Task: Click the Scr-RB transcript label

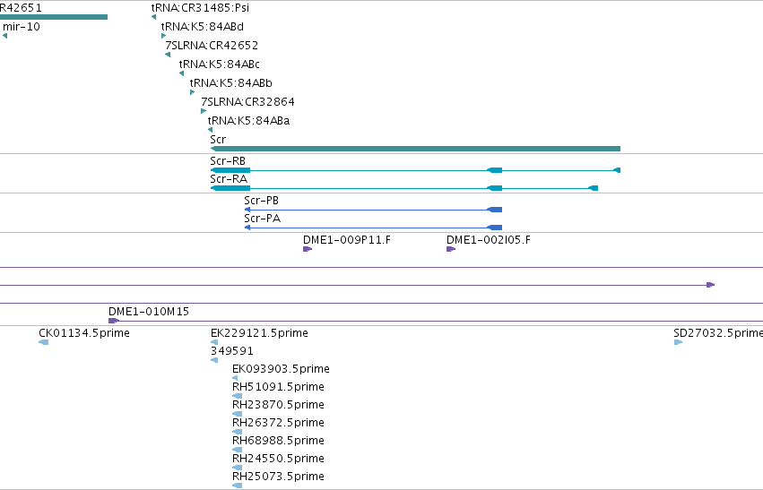Action: click(228, 161)
